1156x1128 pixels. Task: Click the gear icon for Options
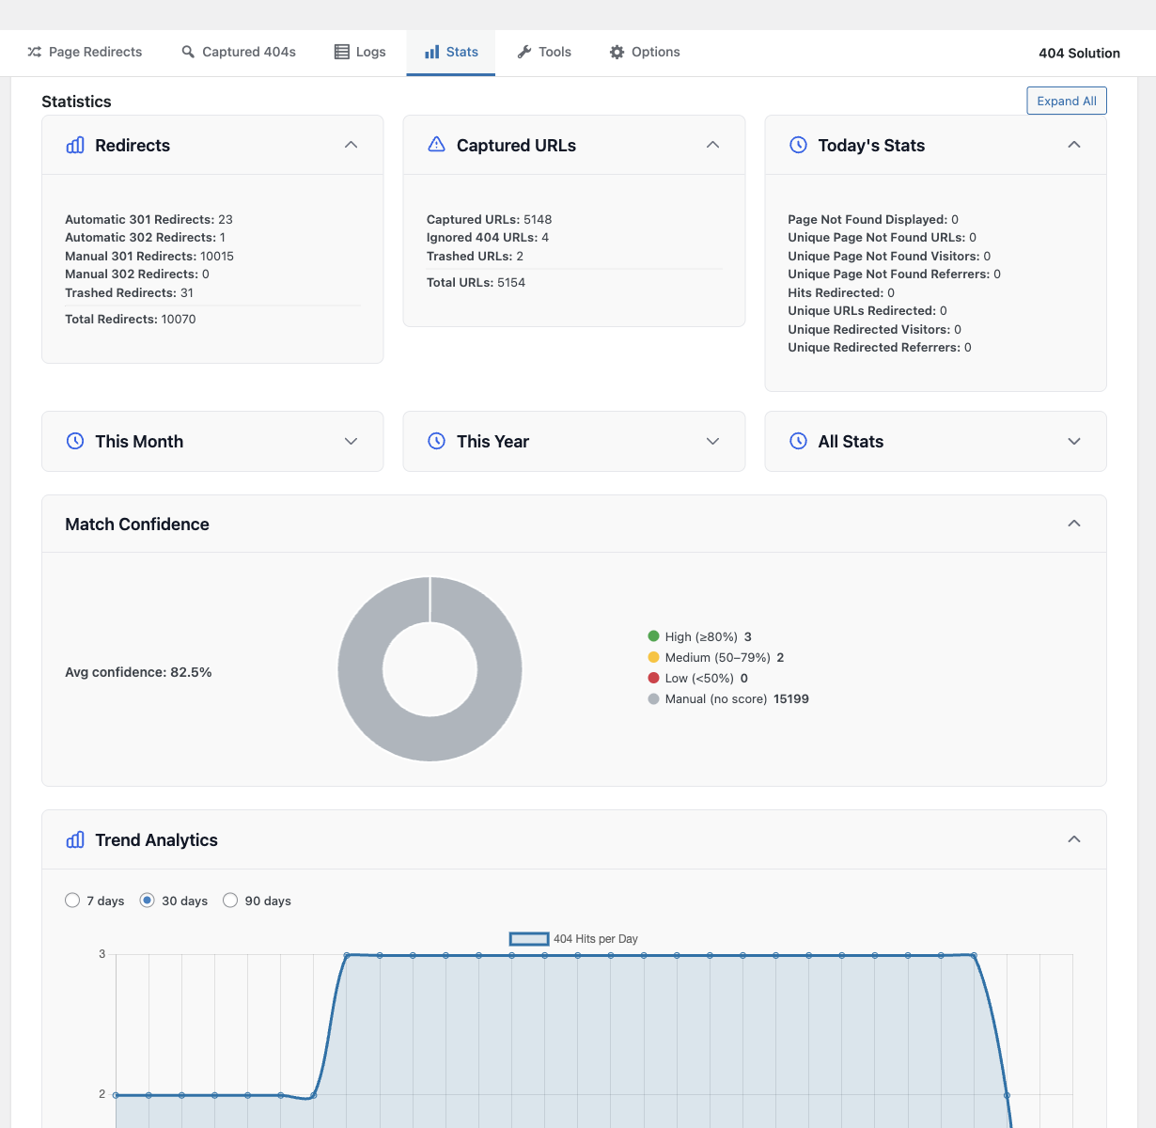pyautogui.click(x=617, y=52)
